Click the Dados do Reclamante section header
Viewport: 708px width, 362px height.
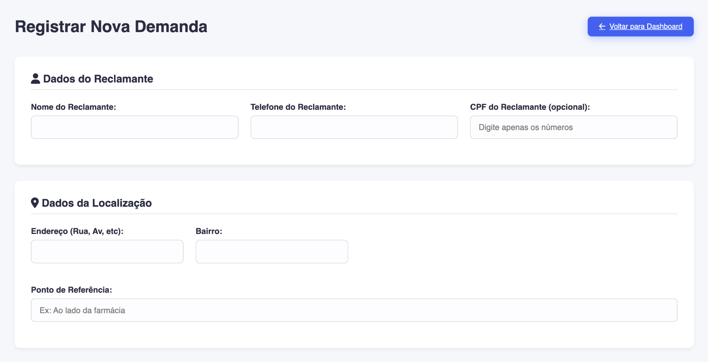(98, 79)
